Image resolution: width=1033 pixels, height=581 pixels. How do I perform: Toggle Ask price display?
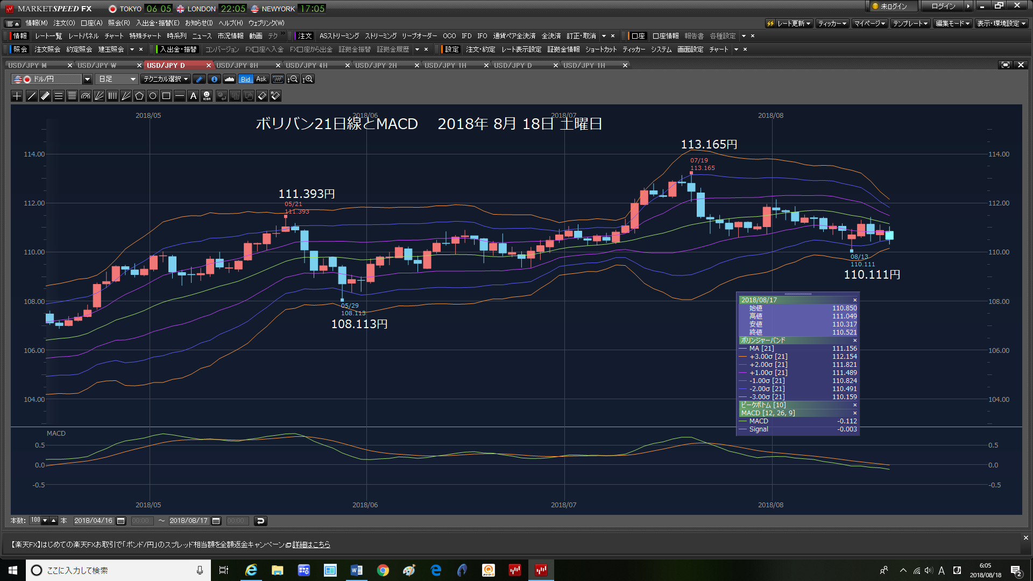pos(261,79)
